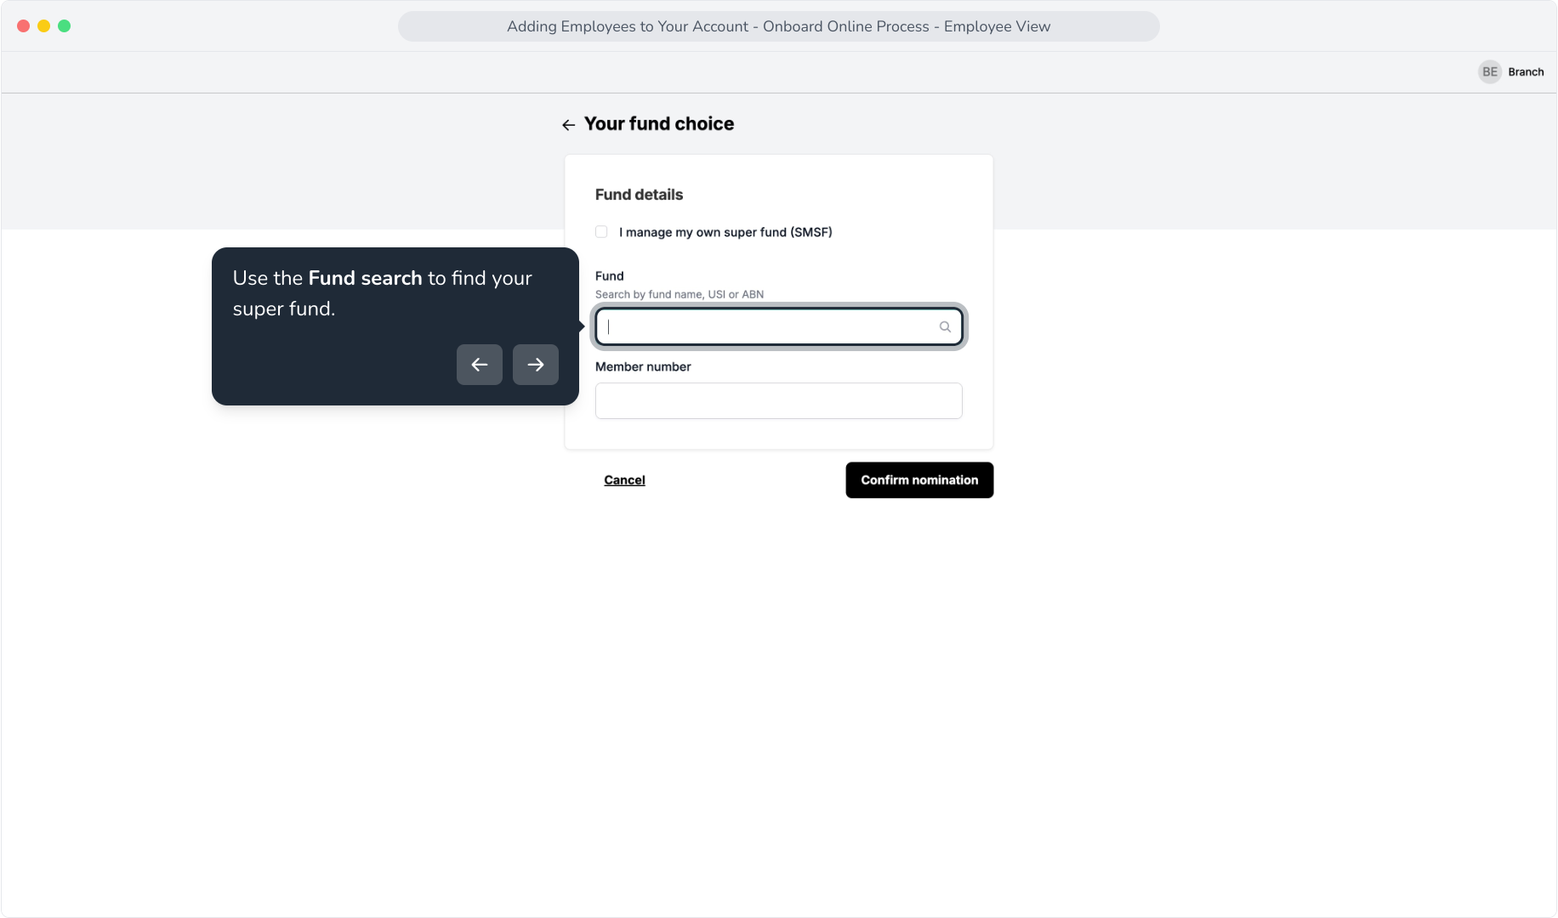Focus the Fund search field
This screenshot has width=1558, height=918.
(x=779, y=327)
